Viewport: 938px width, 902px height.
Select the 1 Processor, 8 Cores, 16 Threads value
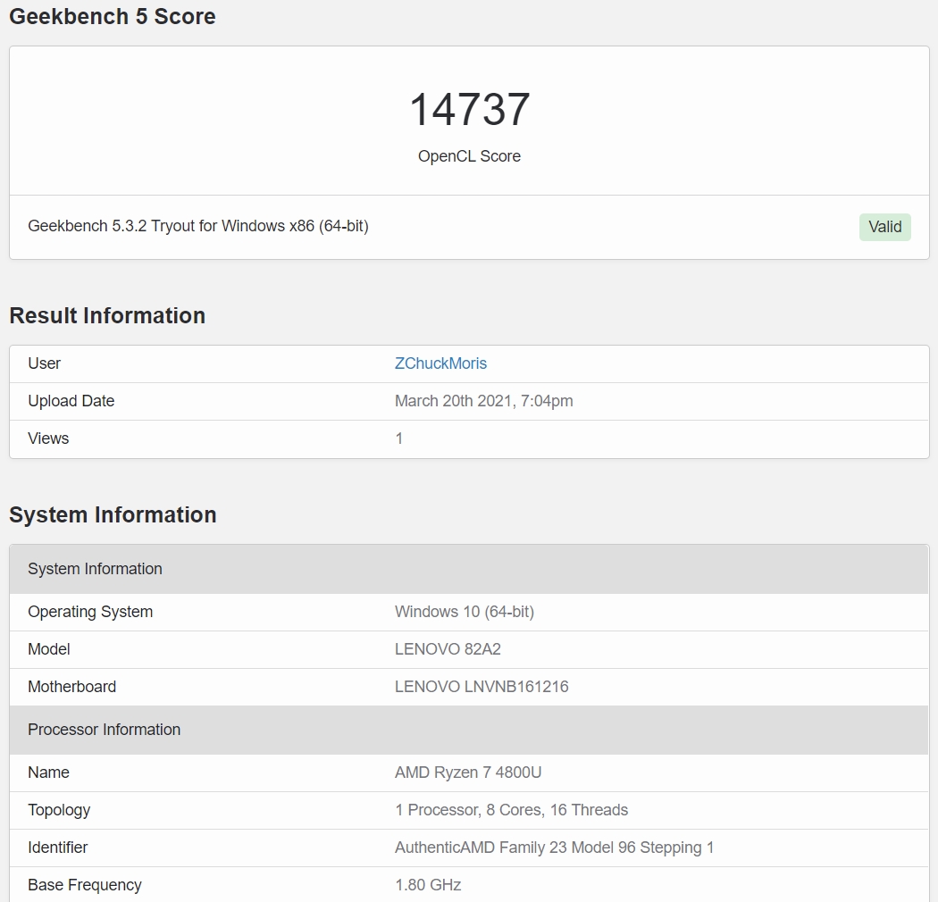point(512,811)
